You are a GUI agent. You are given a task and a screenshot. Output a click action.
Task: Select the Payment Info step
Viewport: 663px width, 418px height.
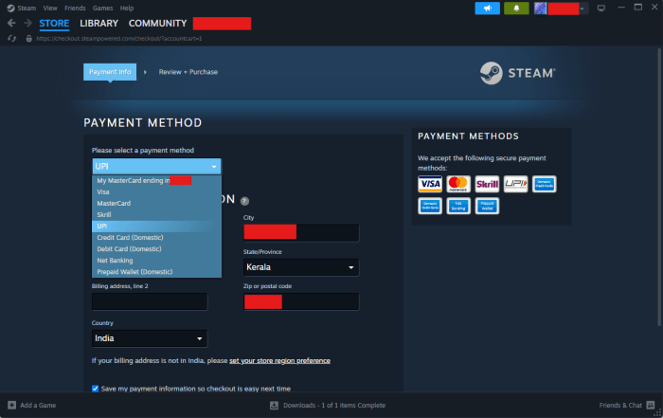pyautogui.click(x=110, y=72)
